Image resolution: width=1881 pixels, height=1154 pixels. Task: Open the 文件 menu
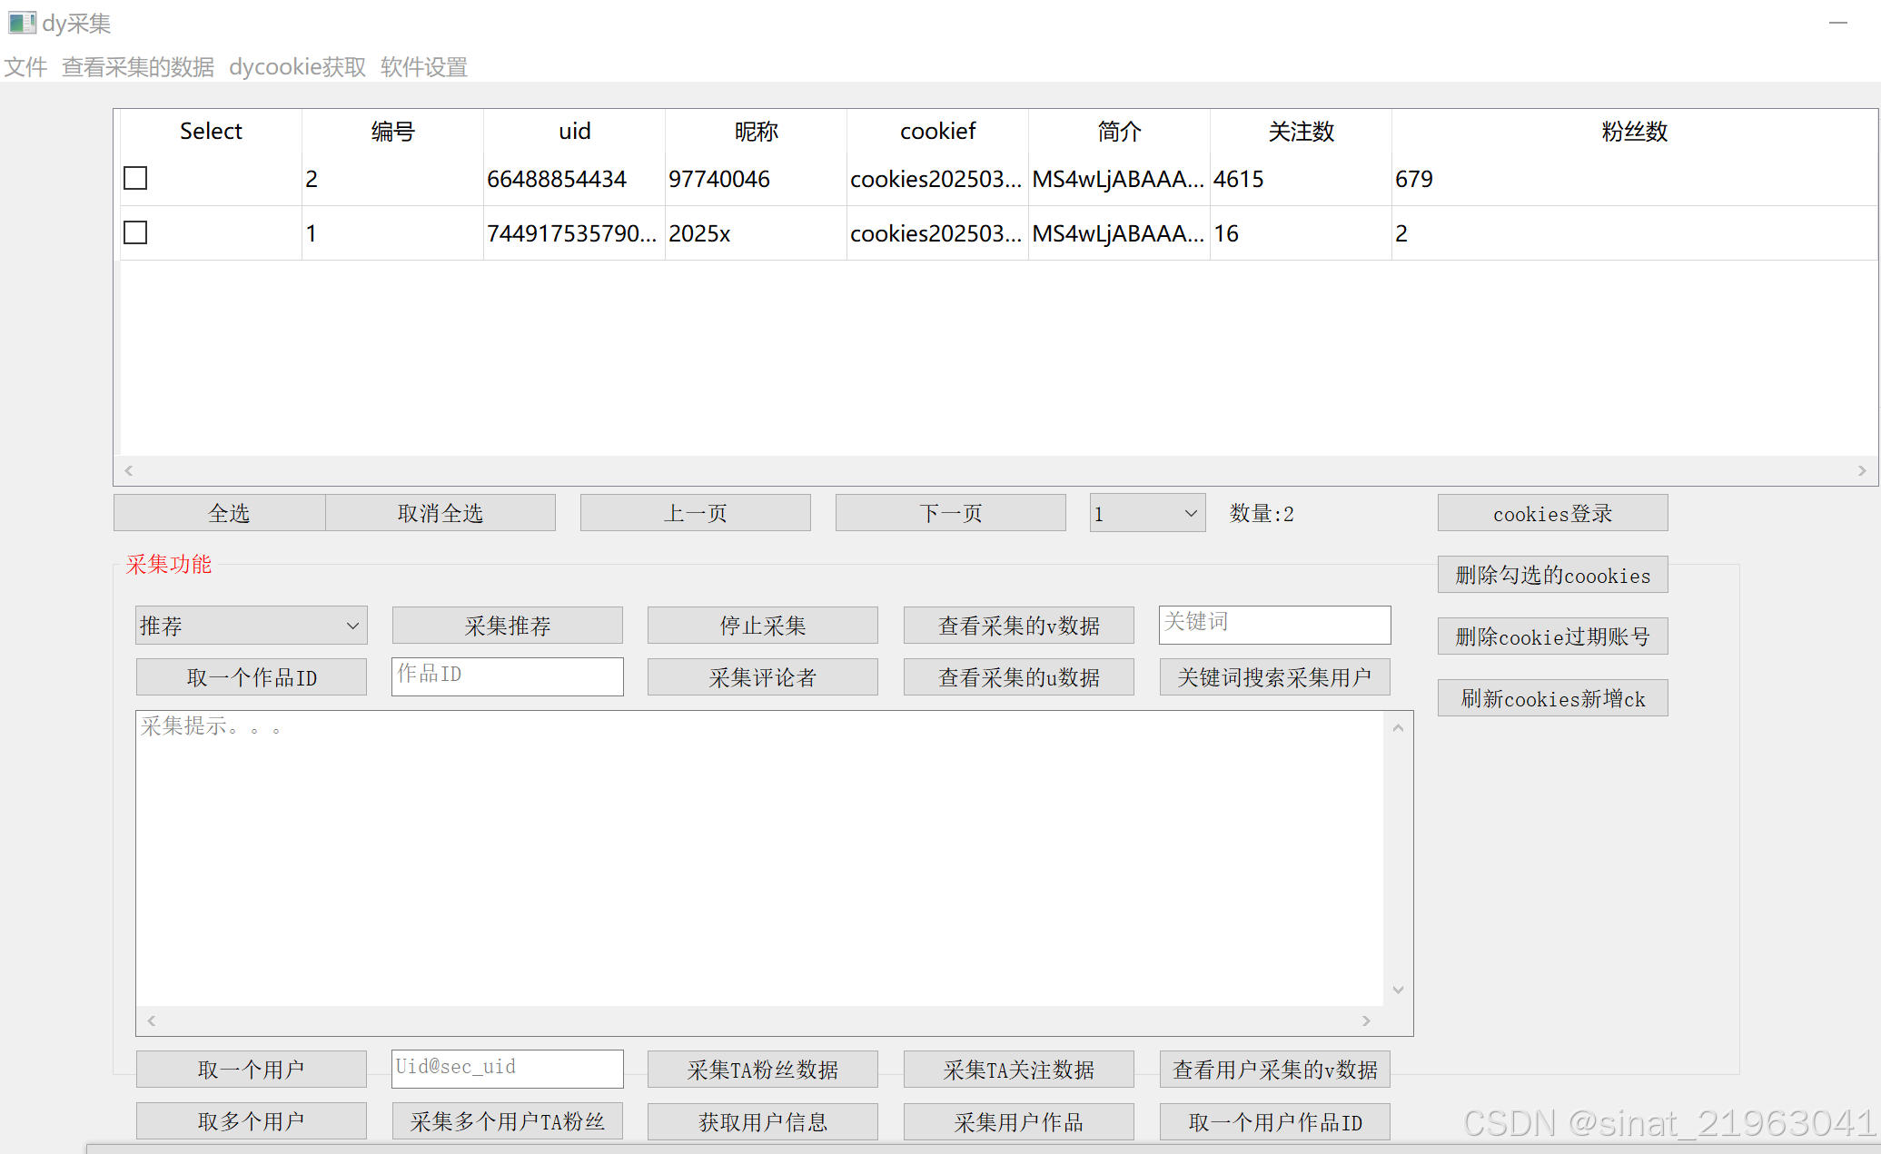pyautogui.click(x=25, y=67)
